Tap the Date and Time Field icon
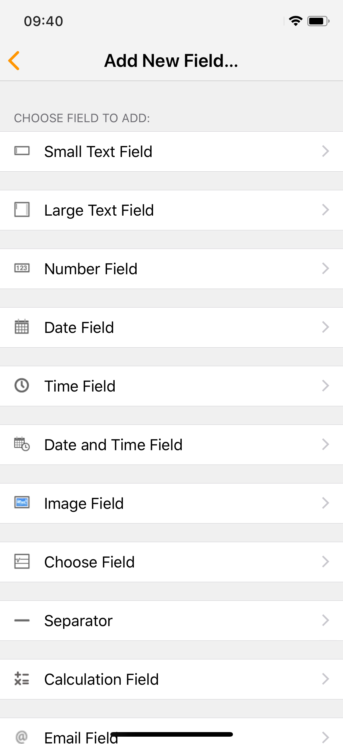The height and width of the screenshot is (744, 343). 22,444
